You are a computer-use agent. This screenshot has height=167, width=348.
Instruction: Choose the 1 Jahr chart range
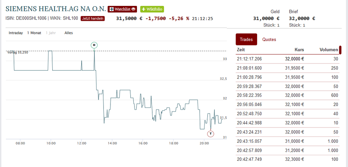click(51, 33)
